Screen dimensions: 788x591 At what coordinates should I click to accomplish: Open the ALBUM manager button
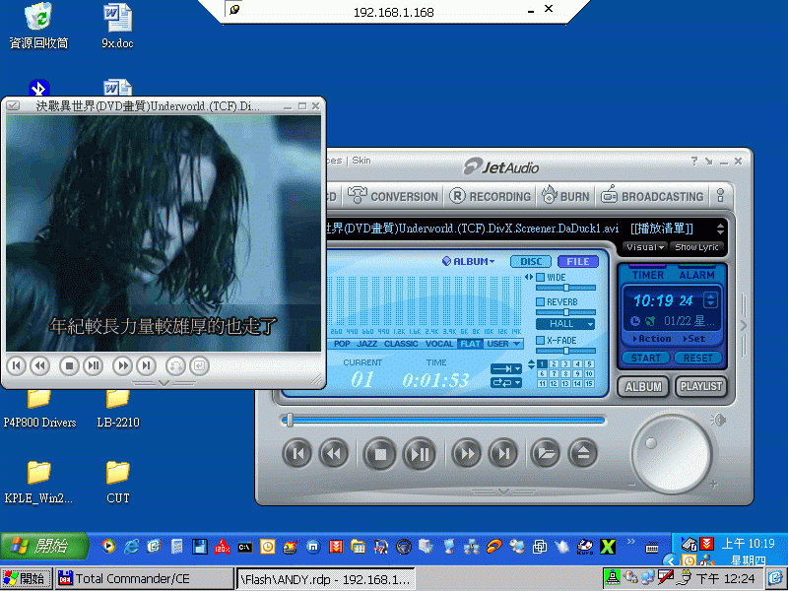coord(643,387)
